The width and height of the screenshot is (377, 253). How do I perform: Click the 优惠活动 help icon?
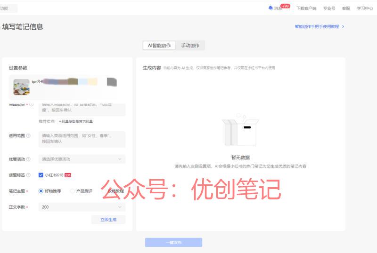[x=28, y=159]
